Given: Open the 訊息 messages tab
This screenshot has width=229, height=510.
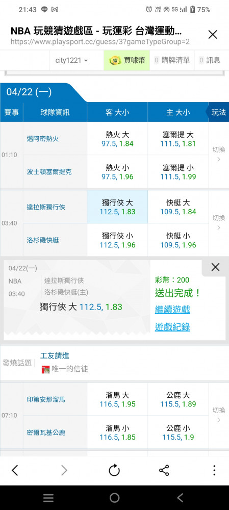Looking at the screenshot, I should pyautogui.click(x=210, y=60).
